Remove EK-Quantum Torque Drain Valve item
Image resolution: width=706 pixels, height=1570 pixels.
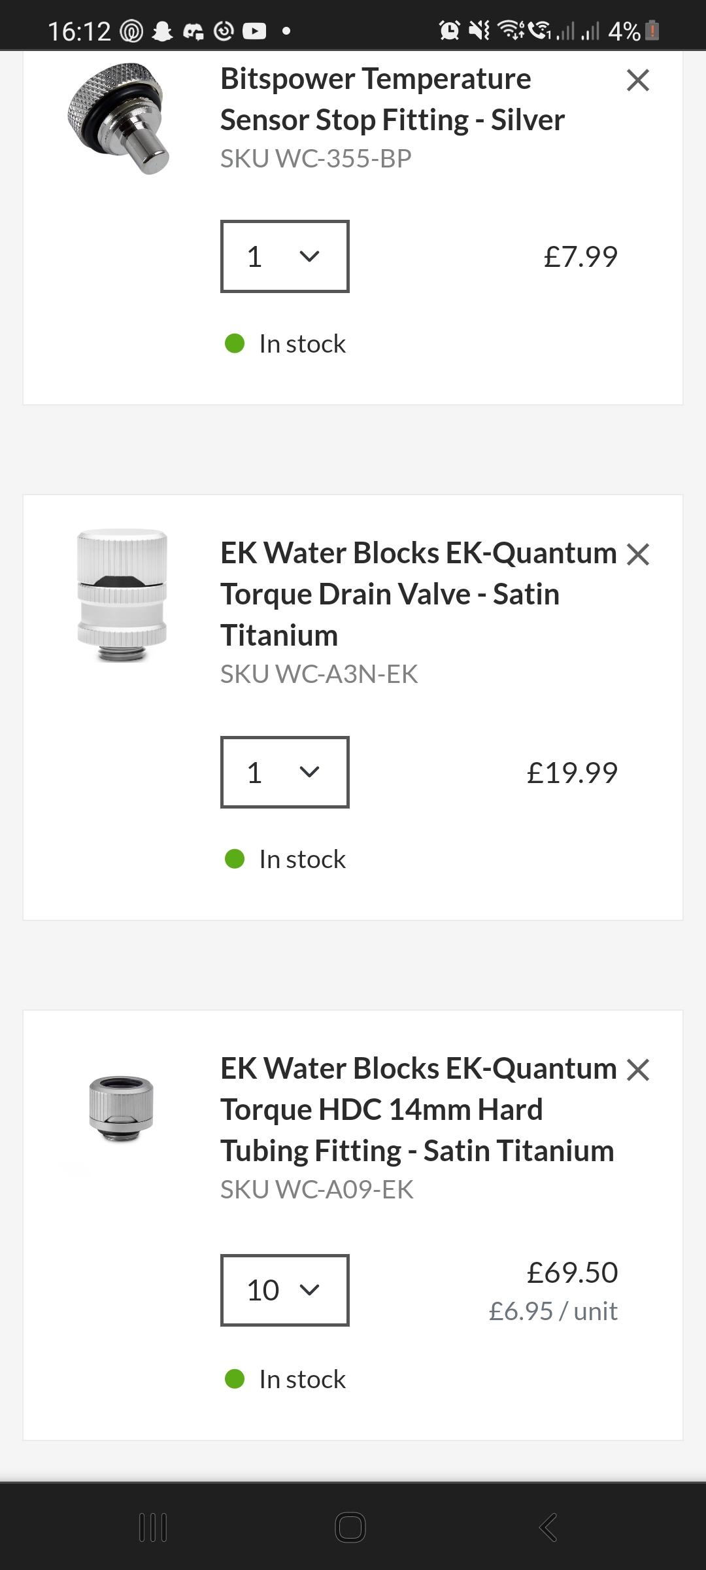pos(637,554)
